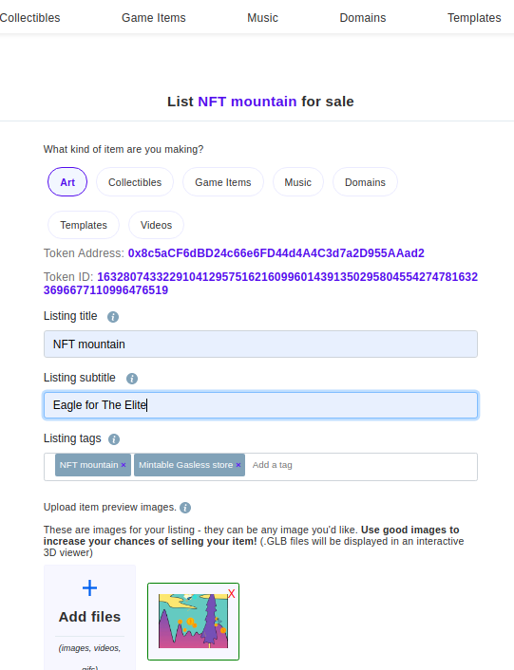Remove the Mintable Gasless store tag

click(x=238, y=465)
